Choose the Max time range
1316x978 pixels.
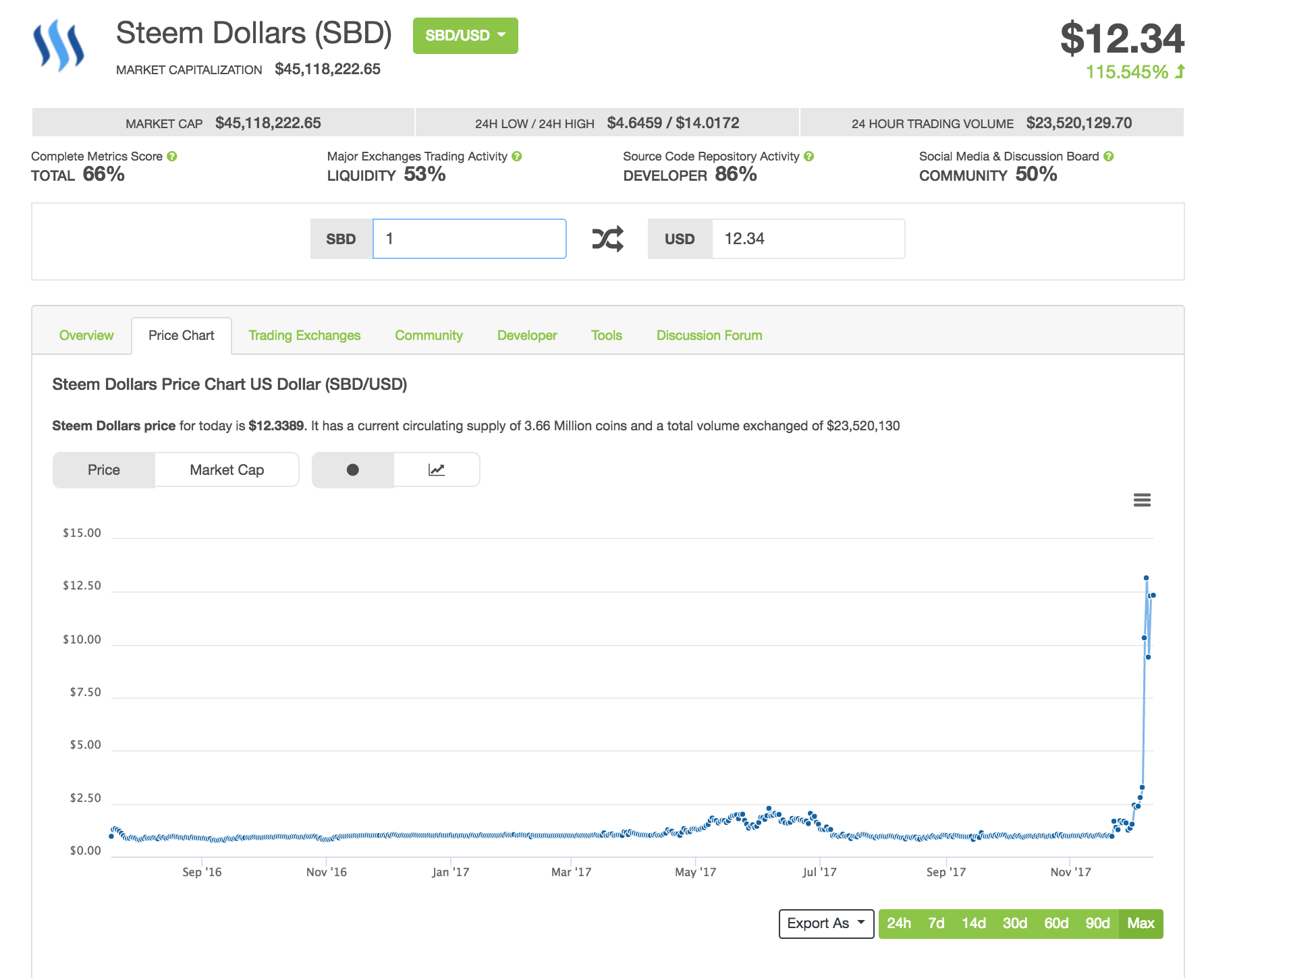click(x=1141, y=923)
